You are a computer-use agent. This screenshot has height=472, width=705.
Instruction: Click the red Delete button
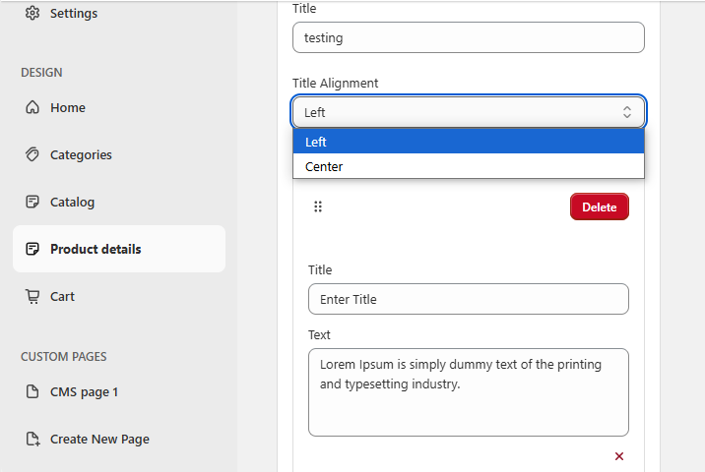(600, 206)
